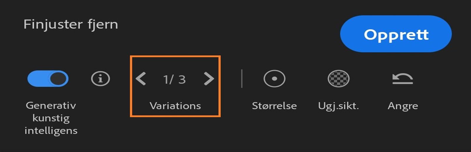Toggle the Generativ kunstig intelligens switch

[x=48, y=79]
